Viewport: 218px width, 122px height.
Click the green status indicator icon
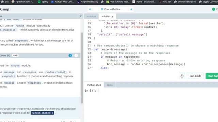(x=214, y=9)
